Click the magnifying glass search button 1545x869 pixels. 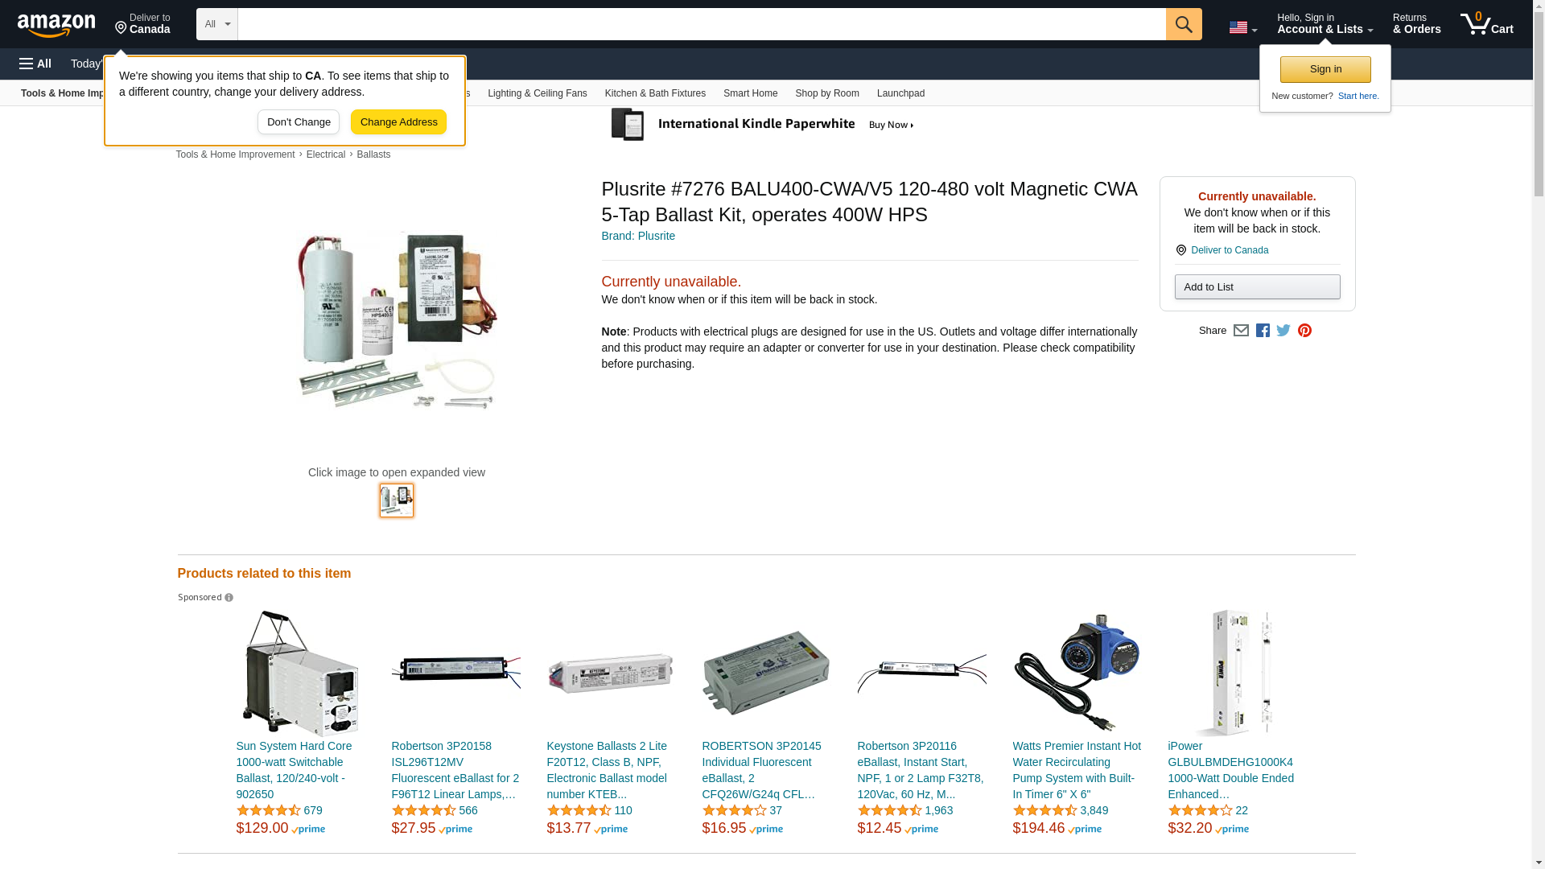(1184, 24)
